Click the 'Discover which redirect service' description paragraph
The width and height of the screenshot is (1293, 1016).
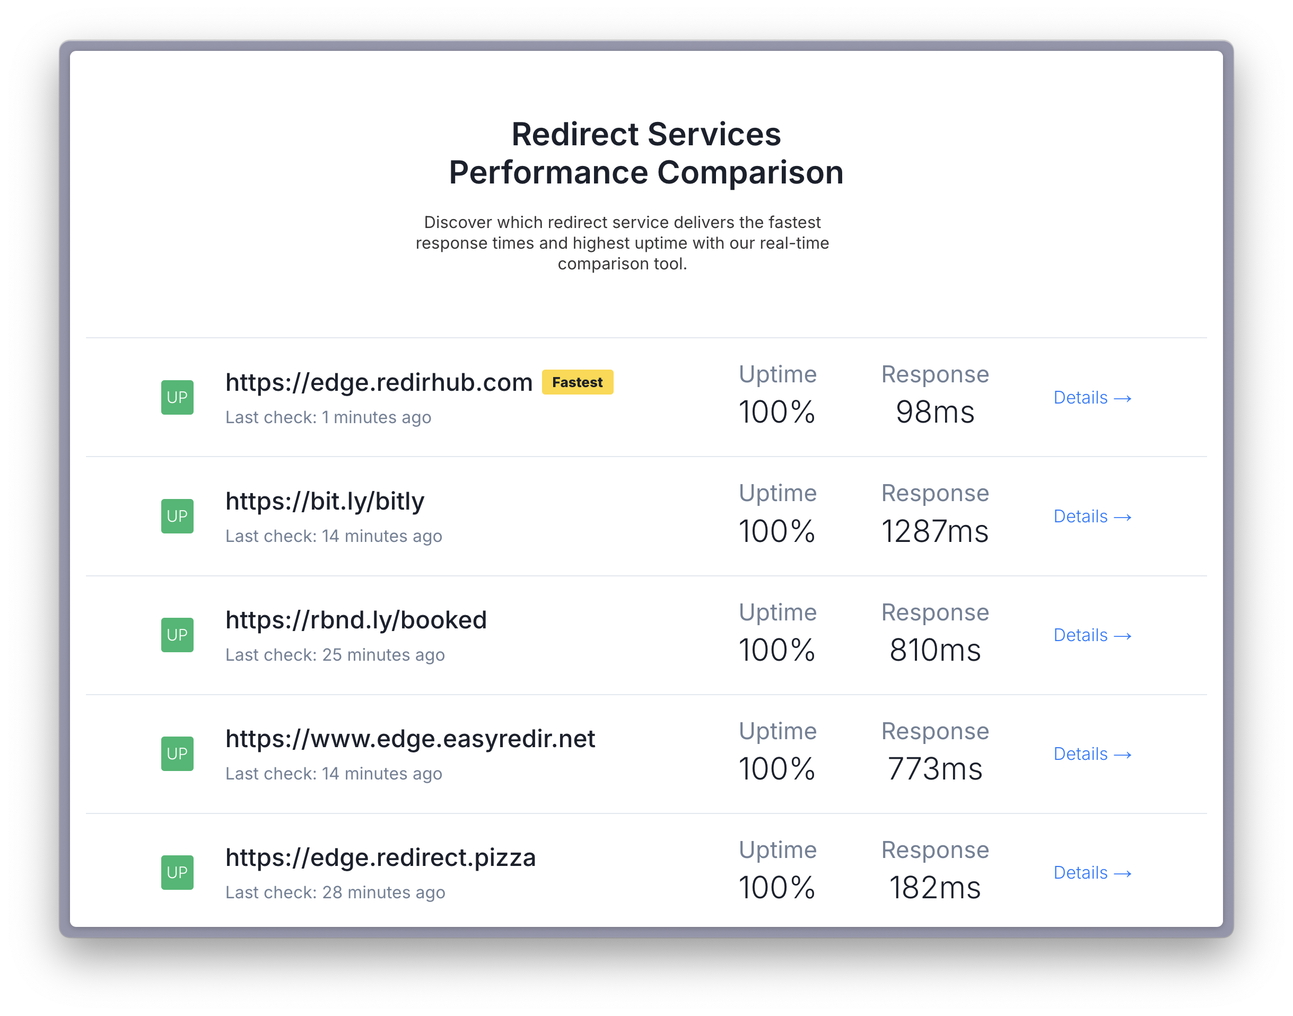[x=623, y=243]
